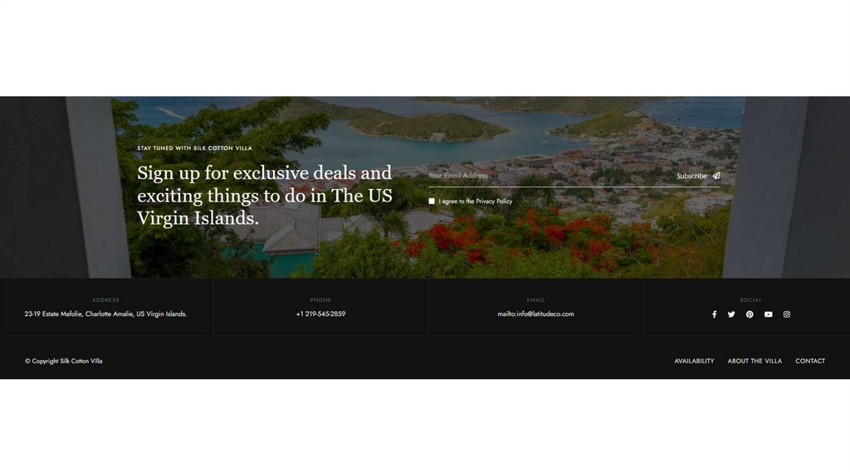
Task: Click the Sign up for exclusive deals headline
Action: pos(265,196)
